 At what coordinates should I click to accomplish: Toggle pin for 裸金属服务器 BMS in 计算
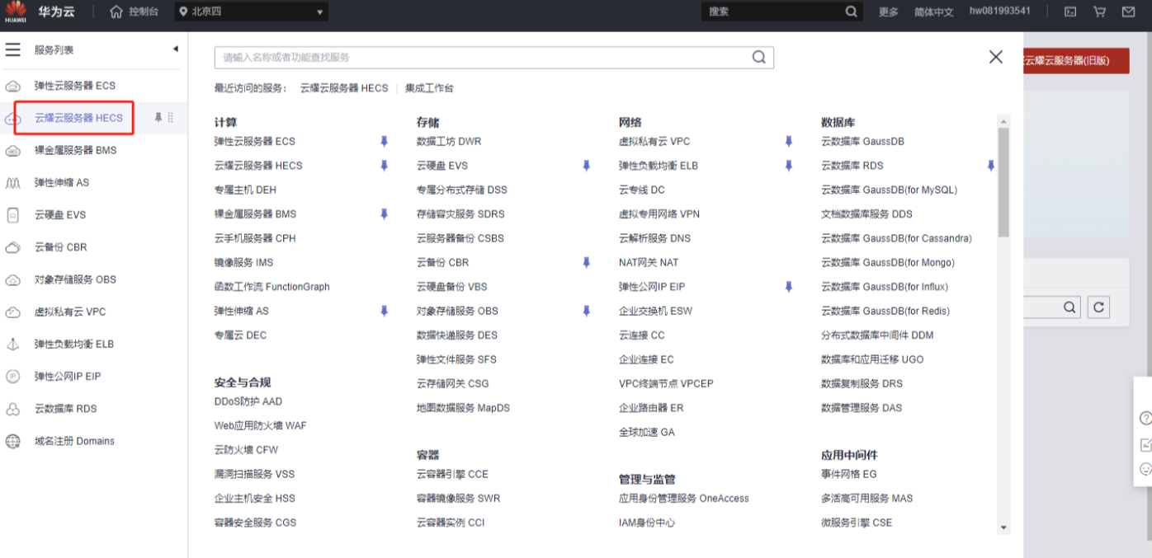[384, 214]
